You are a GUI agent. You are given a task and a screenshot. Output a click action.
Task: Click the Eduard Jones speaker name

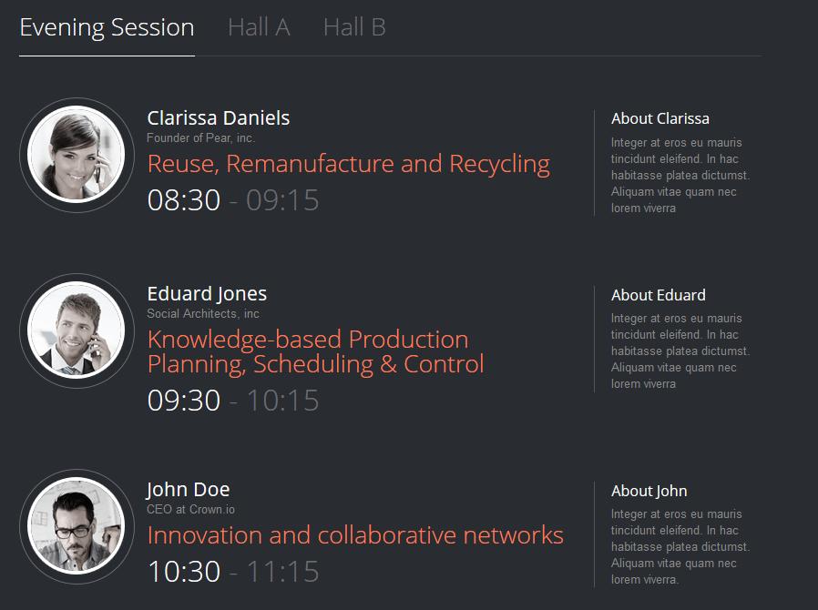(207, 295)
